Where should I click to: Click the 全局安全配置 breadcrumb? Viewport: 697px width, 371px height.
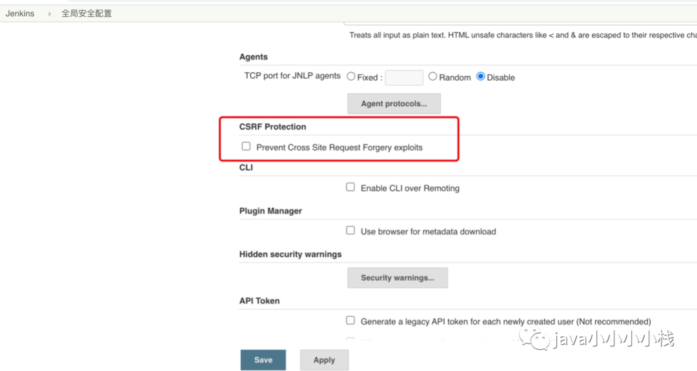86,13
